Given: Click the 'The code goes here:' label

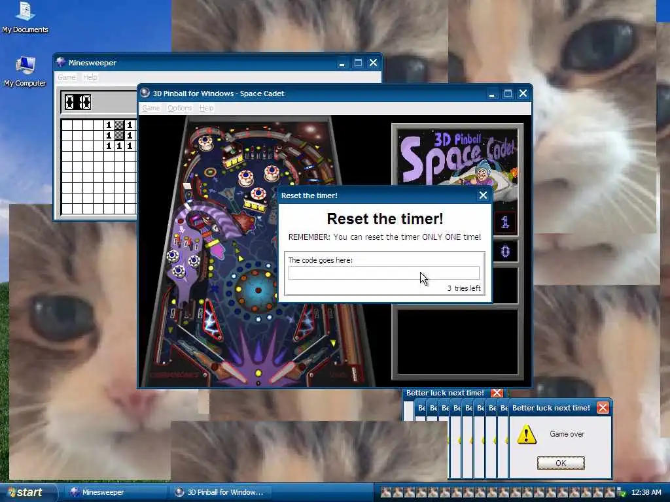Looking at the screenshot, I should click(x=320, y=260).
